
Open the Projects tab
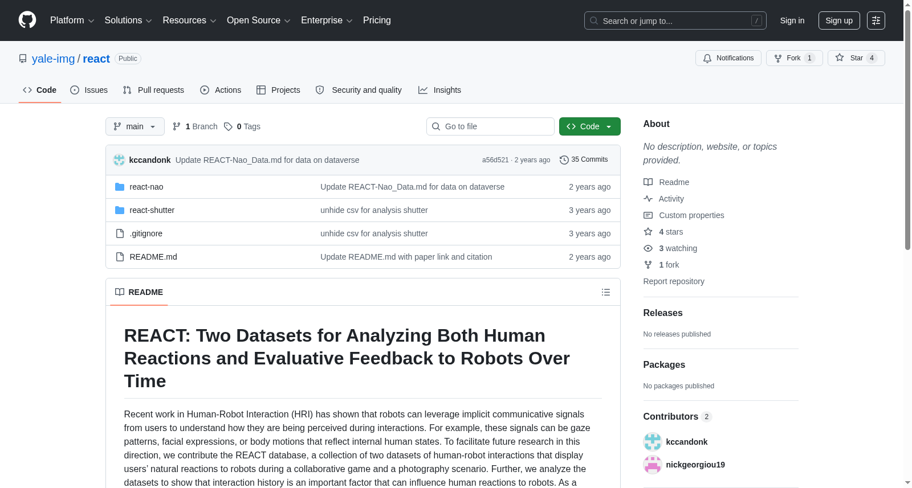278,90
